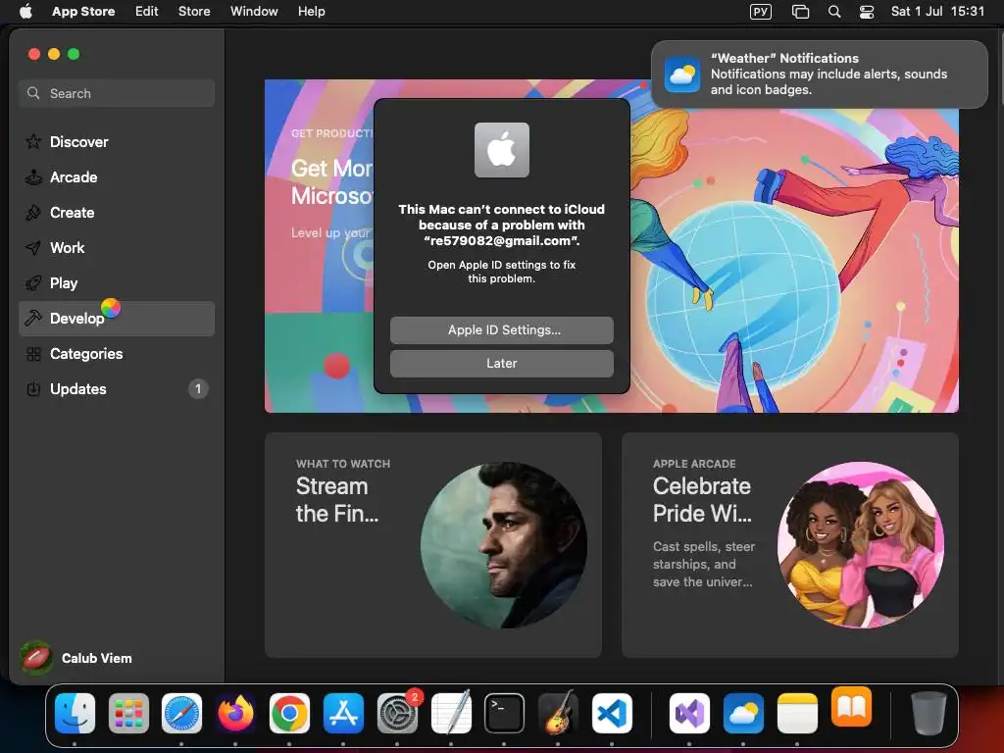Click the date and time Sat 1 Jul 15:31

point(937,11)
